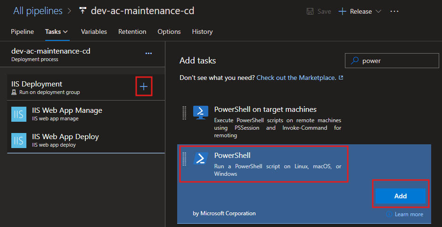Click the external link icon after Marketplace
Screen dimensions: 442x227
tap(341, 78)
